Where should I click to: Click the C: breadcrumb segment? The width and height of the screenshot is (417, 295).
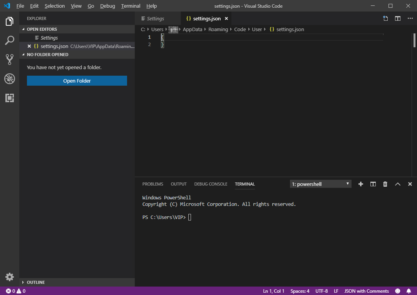point(143,30)
